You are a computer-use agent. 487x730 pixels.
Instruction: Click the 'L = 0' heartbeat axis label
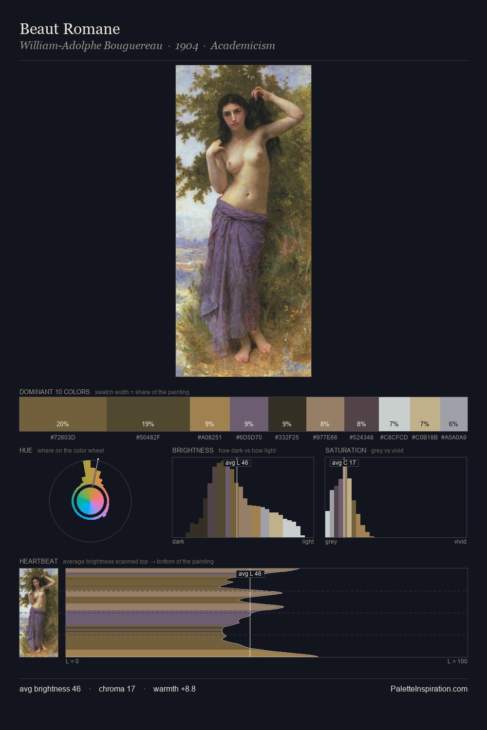coord(72,661)
